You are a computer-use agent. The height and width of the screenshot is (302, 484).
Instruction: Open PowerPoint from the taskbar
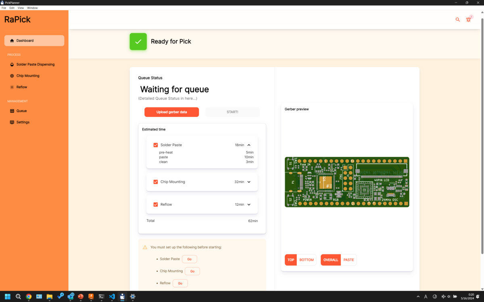pyautogui.click(x=81, y=296)
